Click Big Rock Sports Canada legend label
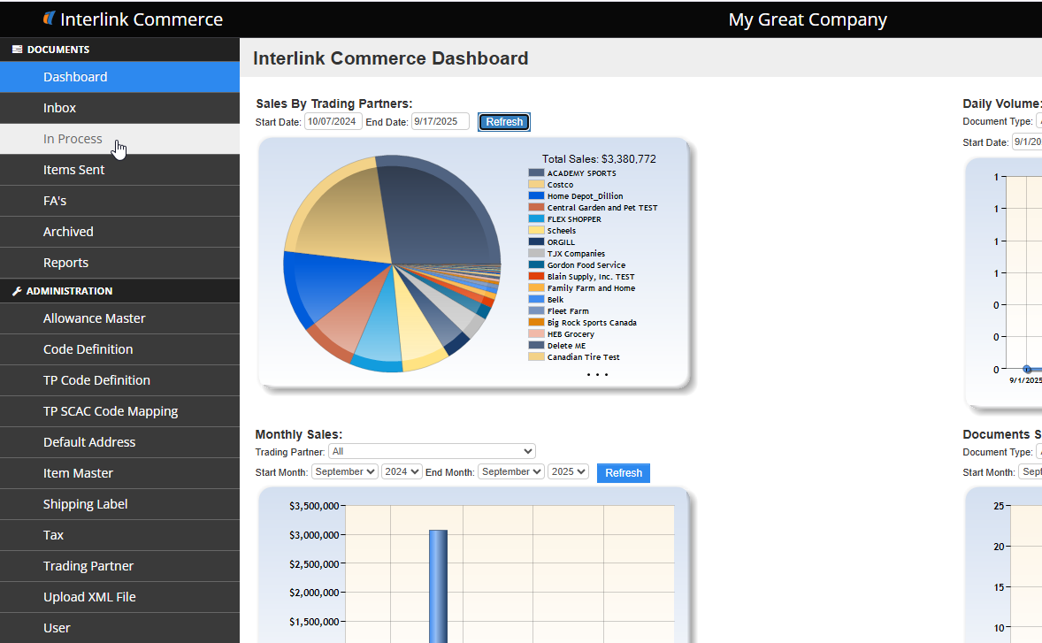The width and height of the screenshot is (1042, 643). pyautogui.click(x=592, y=323)
